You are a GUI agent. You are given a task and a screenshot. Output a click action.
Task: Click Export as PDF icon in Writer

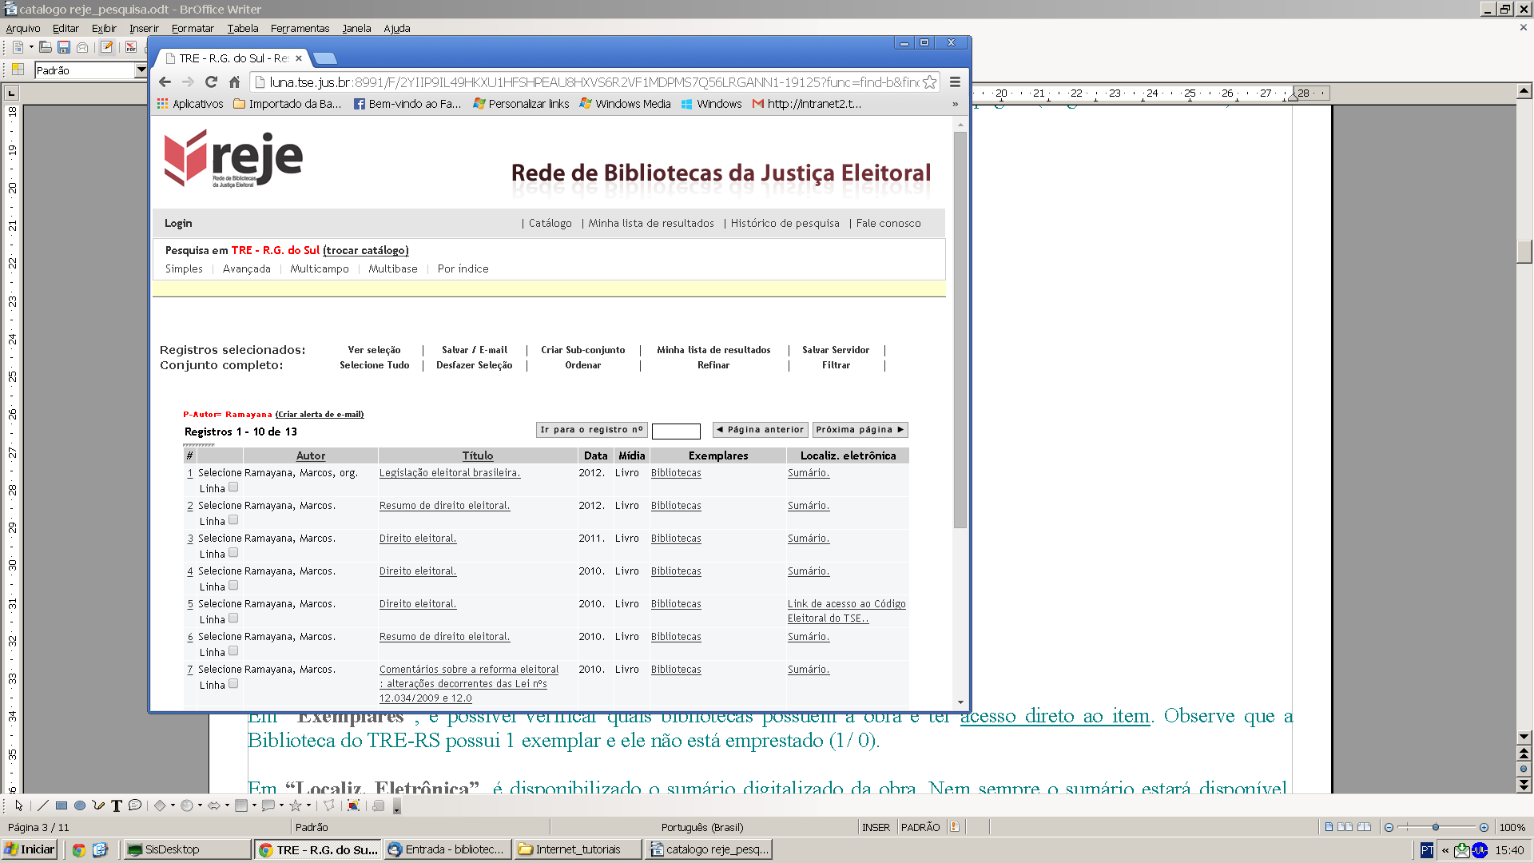pos(131,48)
